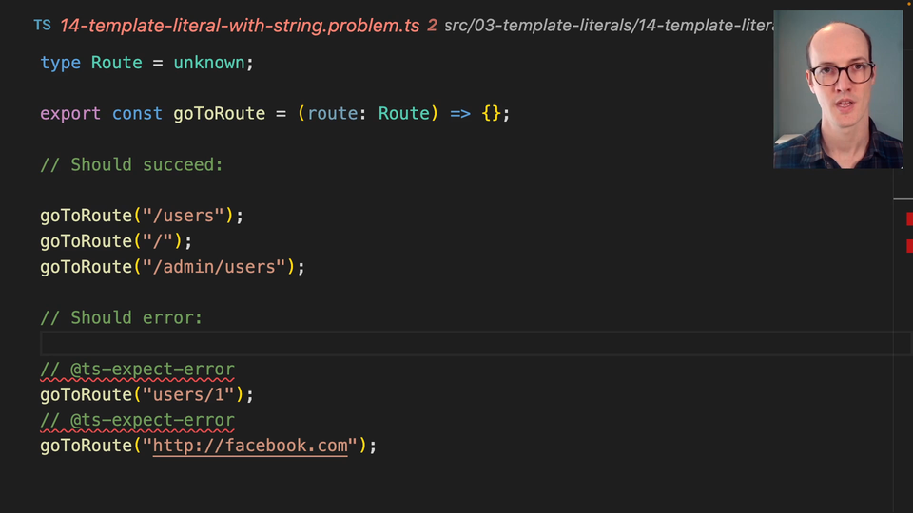Click the "// Should succeed:" comment
Image resolution: width=913 pixels, height=513 pixels.
coord(131,165)
